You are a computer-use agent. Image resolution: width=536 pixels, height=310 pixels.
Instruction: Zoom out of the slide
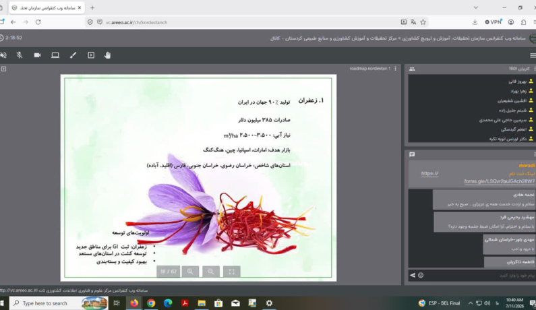tap(211, 272)
